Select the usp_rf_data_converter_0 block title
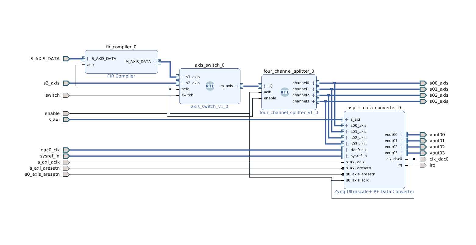This screenshot has height=245, width=476. (374, 108)
